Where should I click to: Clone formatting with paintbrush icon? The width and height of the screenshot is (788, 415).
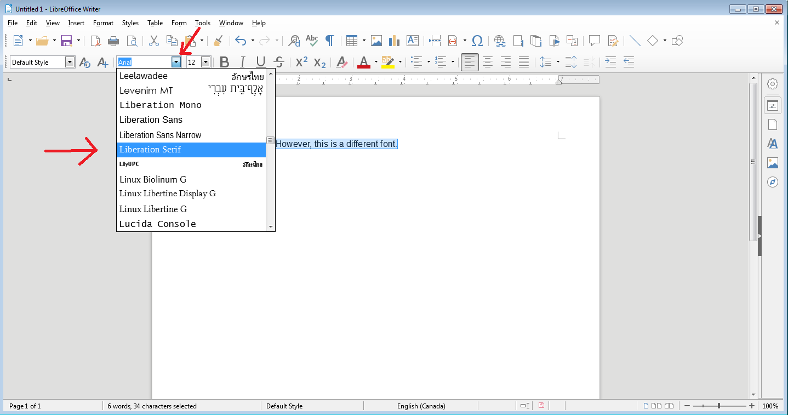coord(218,41)
